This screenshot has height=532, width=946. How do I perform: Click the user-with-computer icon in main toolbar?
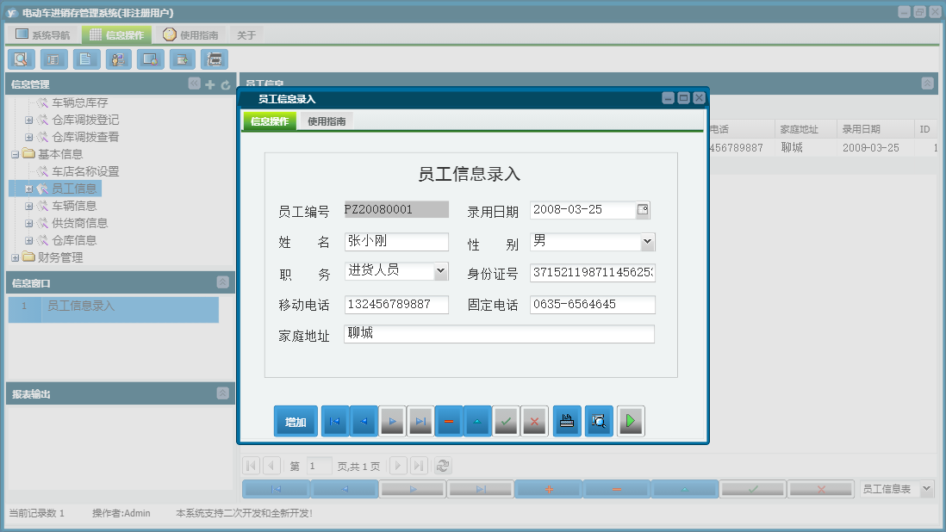118,59
